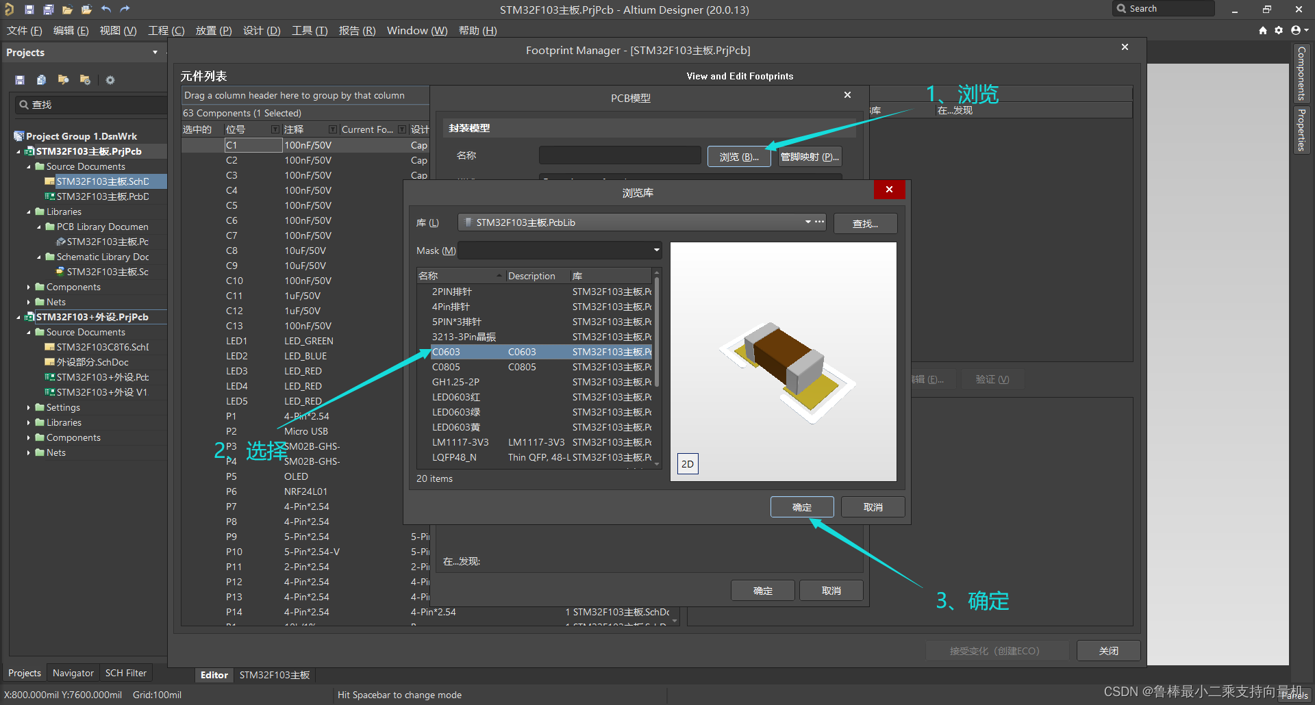This screenshot has height=705, width=1315.
Task: Open the 库 library dropdown arrow
Action: pyautogui.click(x=808, y=222)
